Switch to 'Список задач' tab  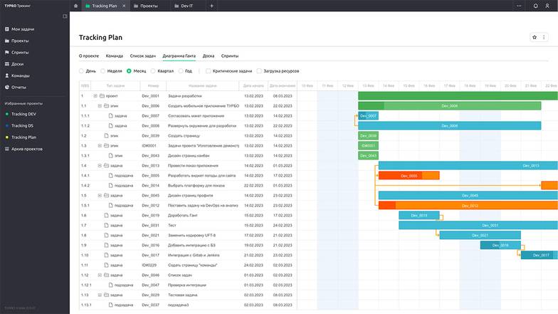(142, 56)
